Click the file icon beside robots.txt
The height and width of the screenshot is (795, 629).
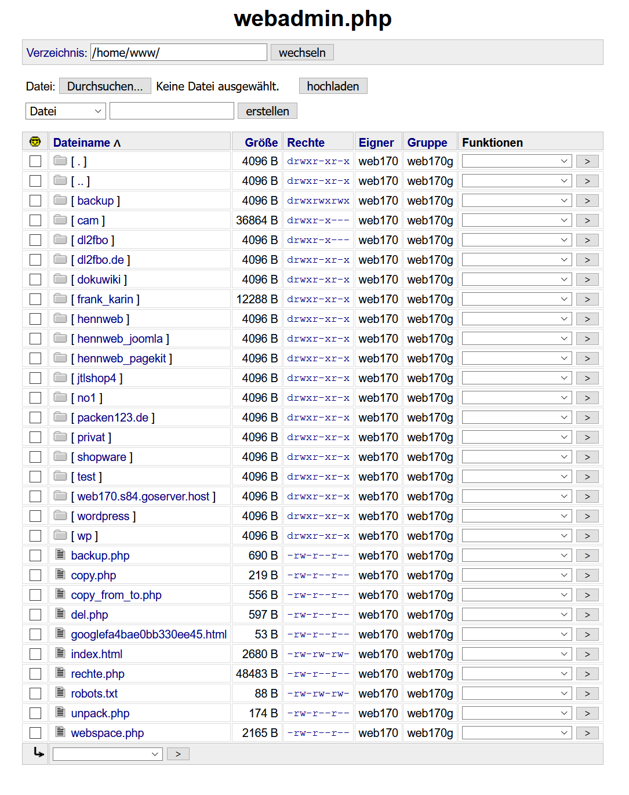[60, 693]
